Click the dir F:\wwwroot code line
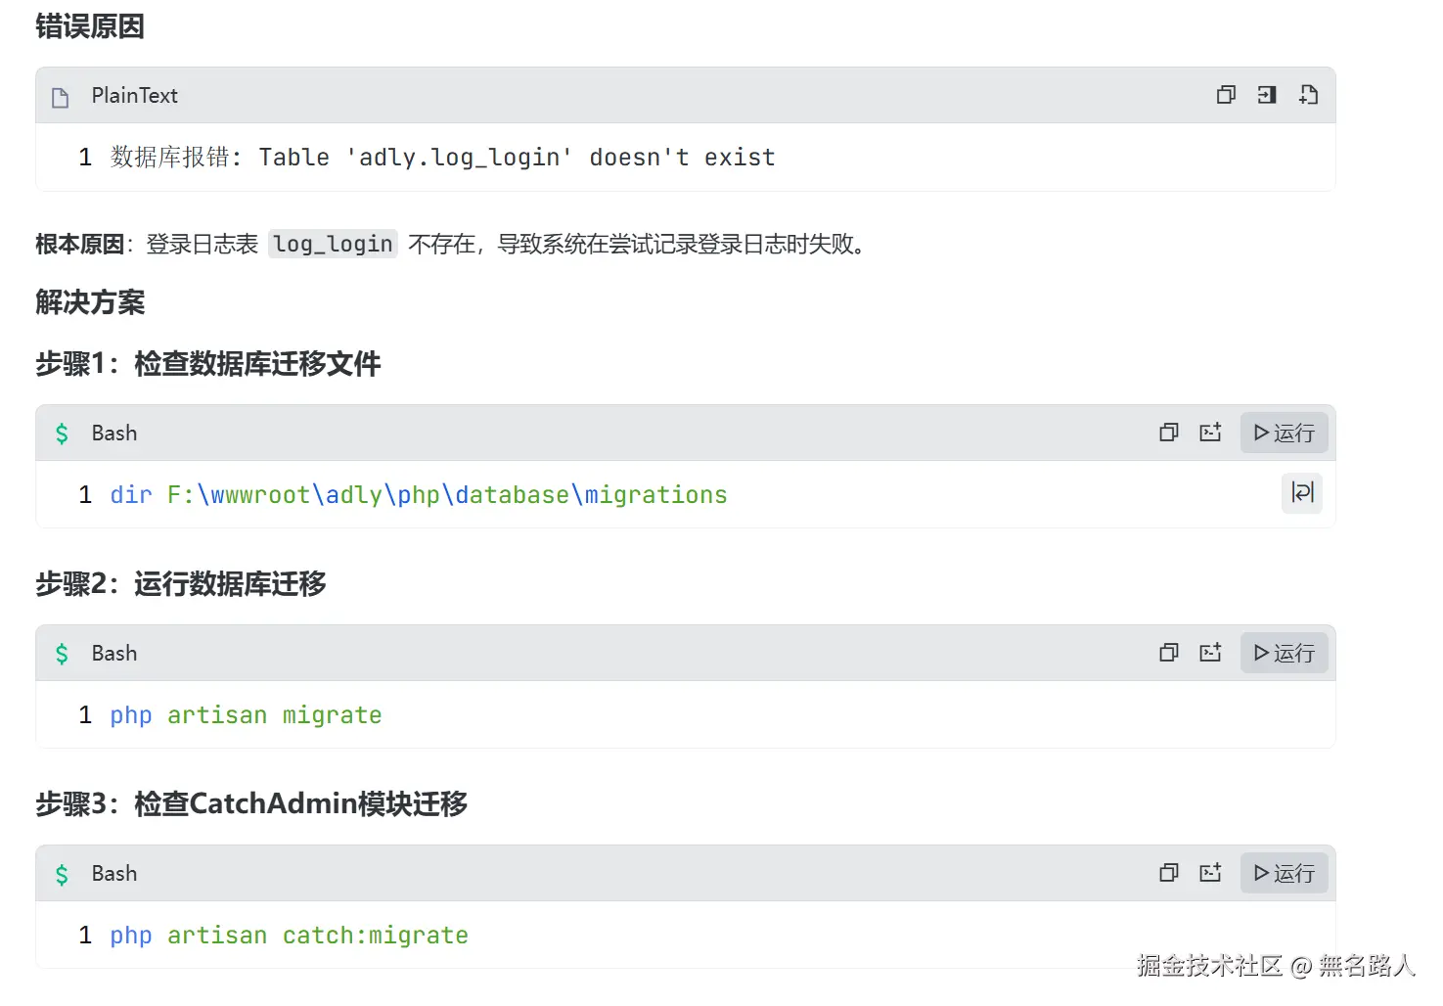 419,495
